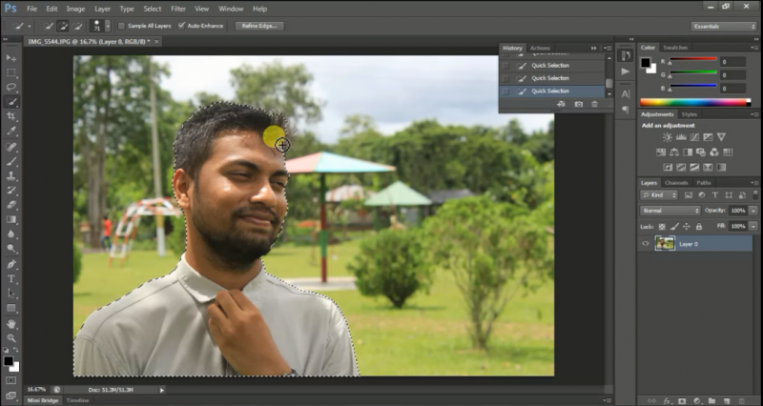Uncheck the Auto-Enhance option
Viewport: 763px width, 406px height.
click(x=182, y=26)
